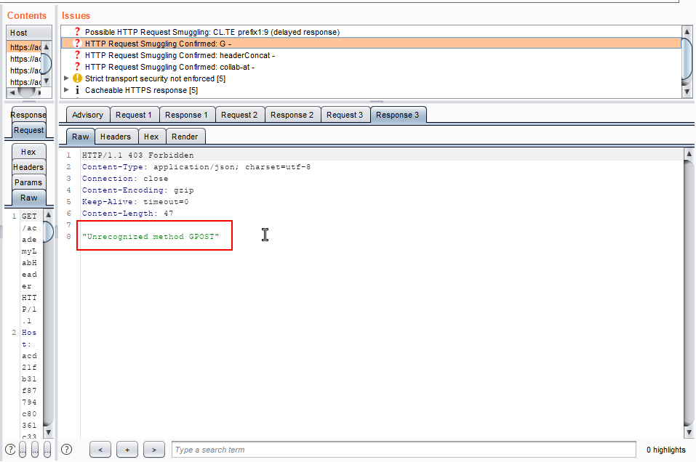The image size is (696, 462).
Task: Open the Response tab in the left panel
Action: 28,115
